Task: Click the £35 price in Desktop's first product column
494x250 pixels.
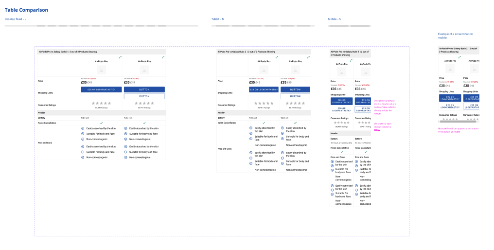Action: click(x=84, y=82)
